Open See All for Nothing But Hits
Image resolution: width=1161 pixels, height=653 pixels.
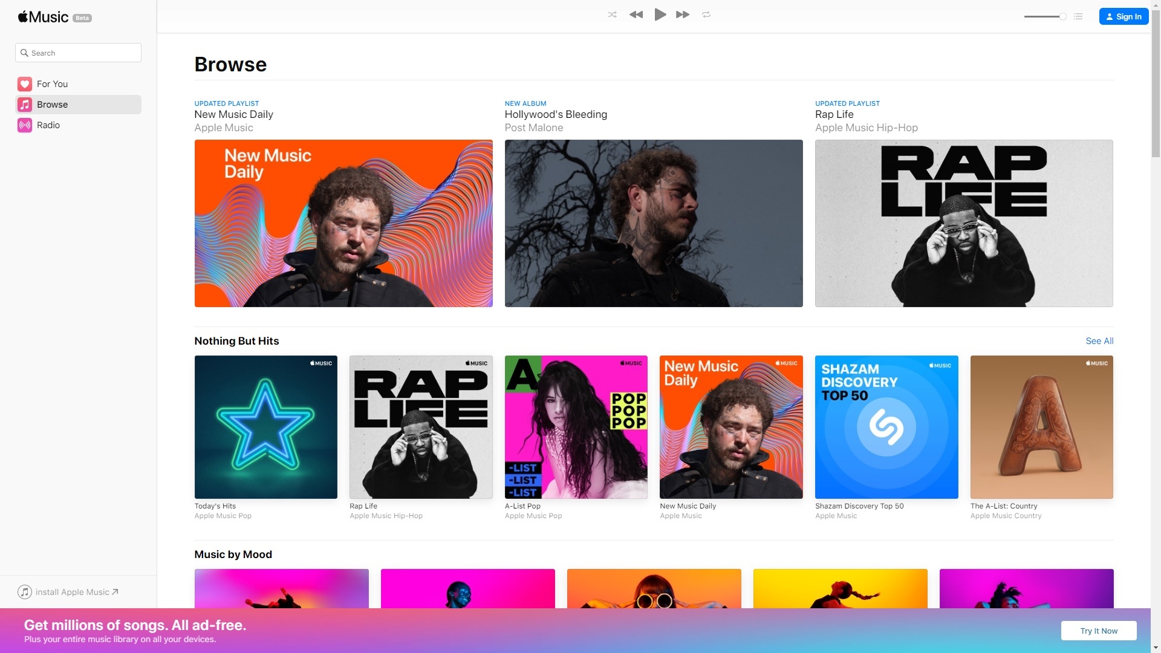[1099, 341]
